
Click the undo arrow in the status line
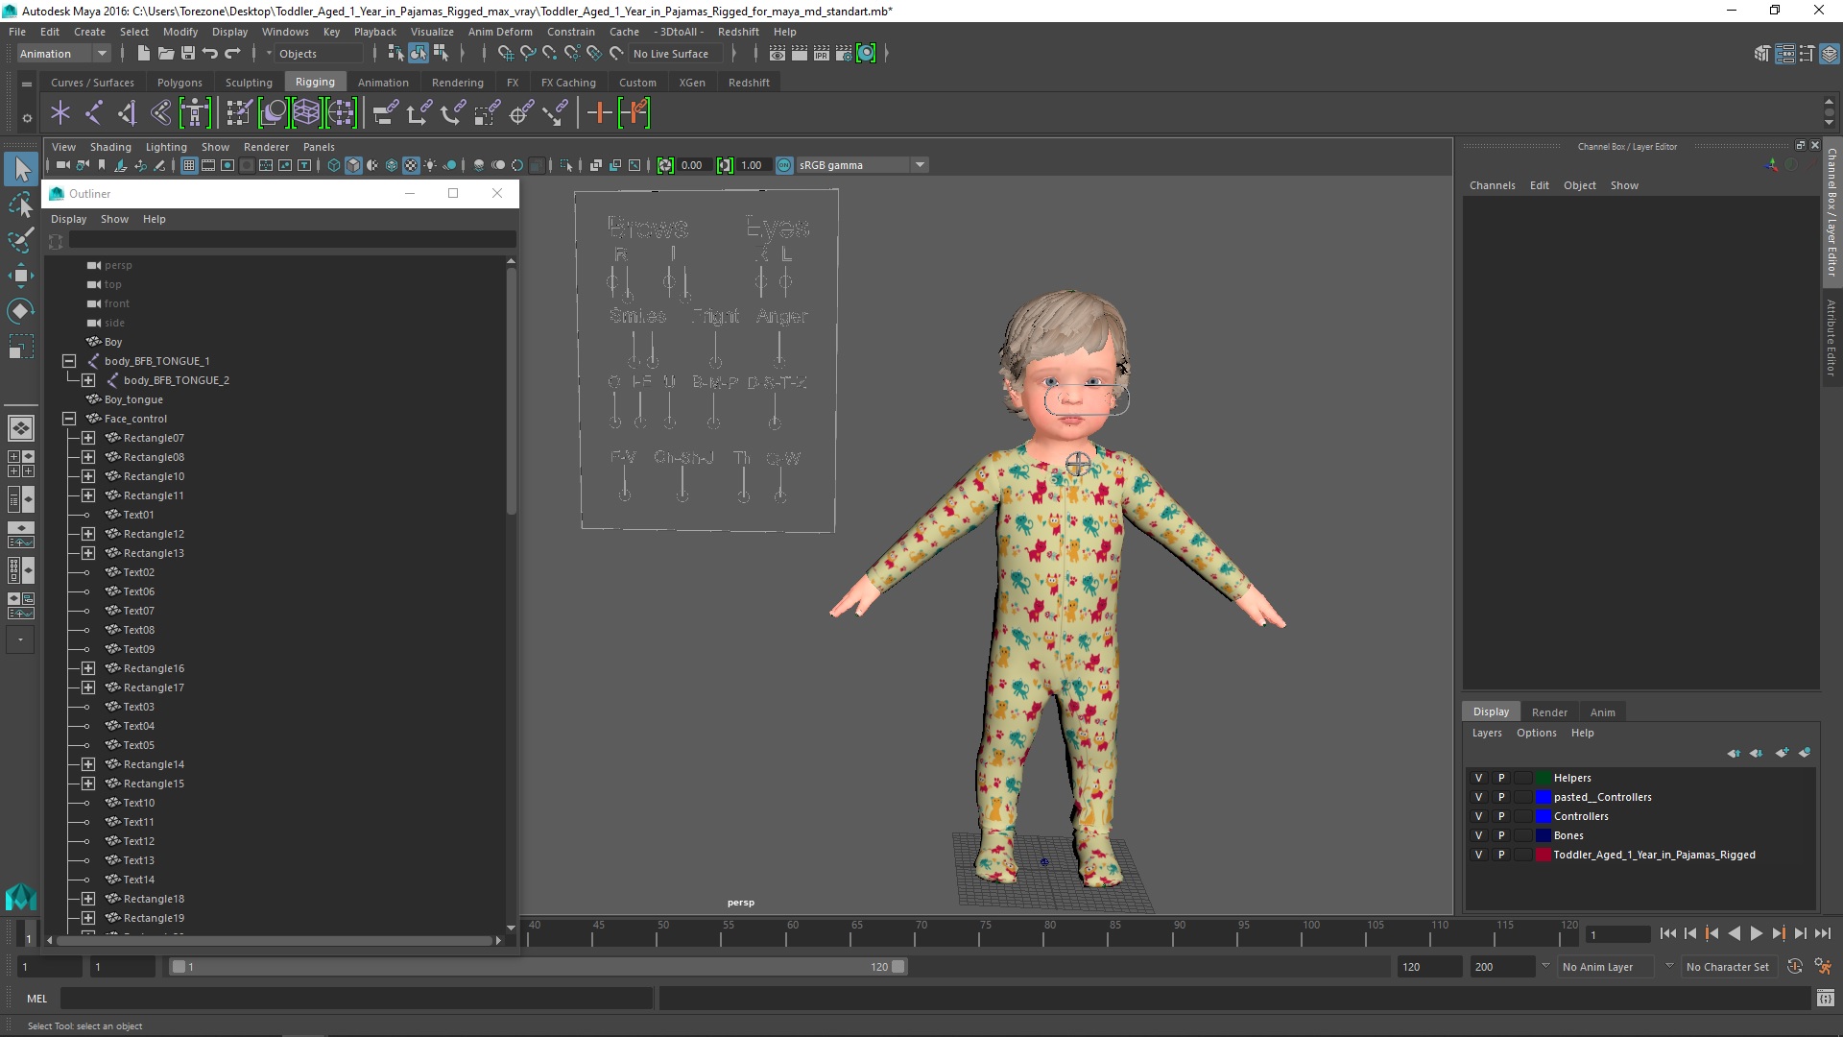pos(210,54)
